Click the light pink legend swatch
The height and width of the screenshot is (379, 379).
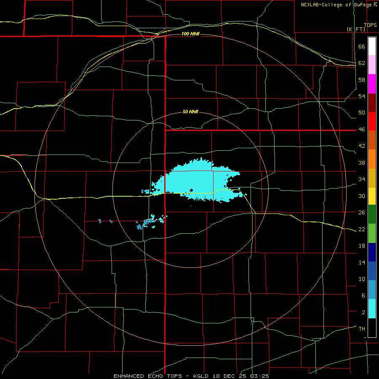(x=372, y=64)
